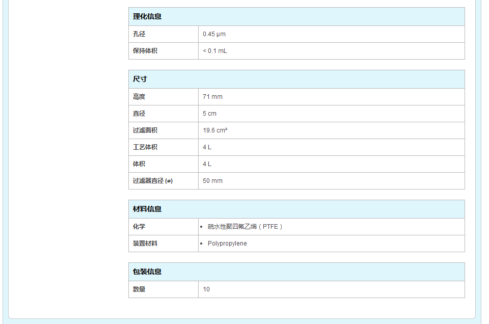
Task: Click the 尺寸 section header
Action: click(x=137, y=79)
